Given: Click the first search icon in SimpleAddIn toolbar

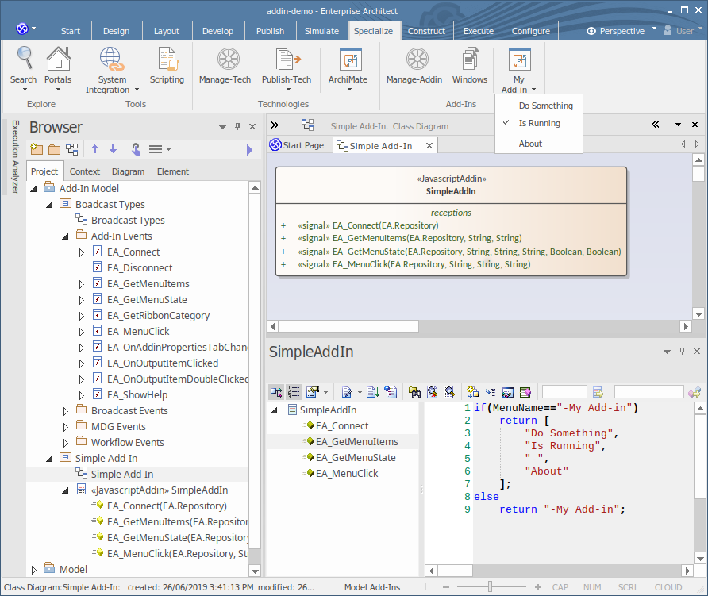Looking at the screenshot, I should [x=415, y=392].
